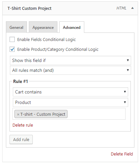
Task: Click the Enable Fields Conditional Logic label text
Action: 47,39
